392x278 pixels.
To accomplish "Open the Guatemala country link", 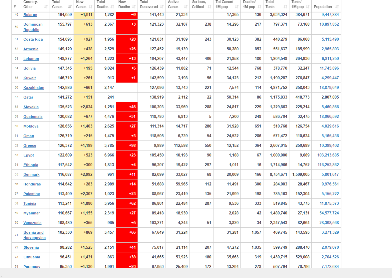I will point(33,117).
